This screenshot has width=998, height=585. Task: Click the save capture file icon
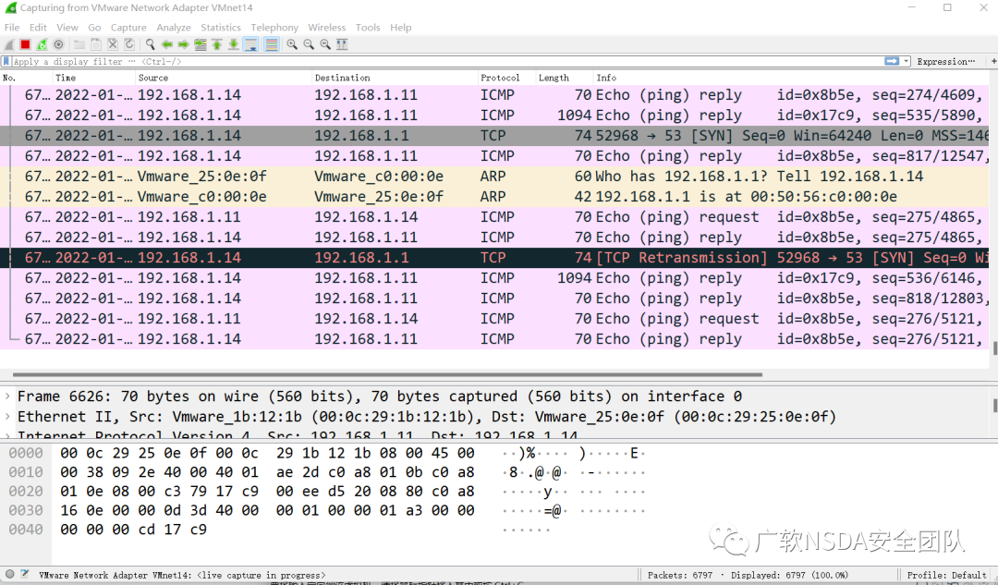(x=96, y=44)
